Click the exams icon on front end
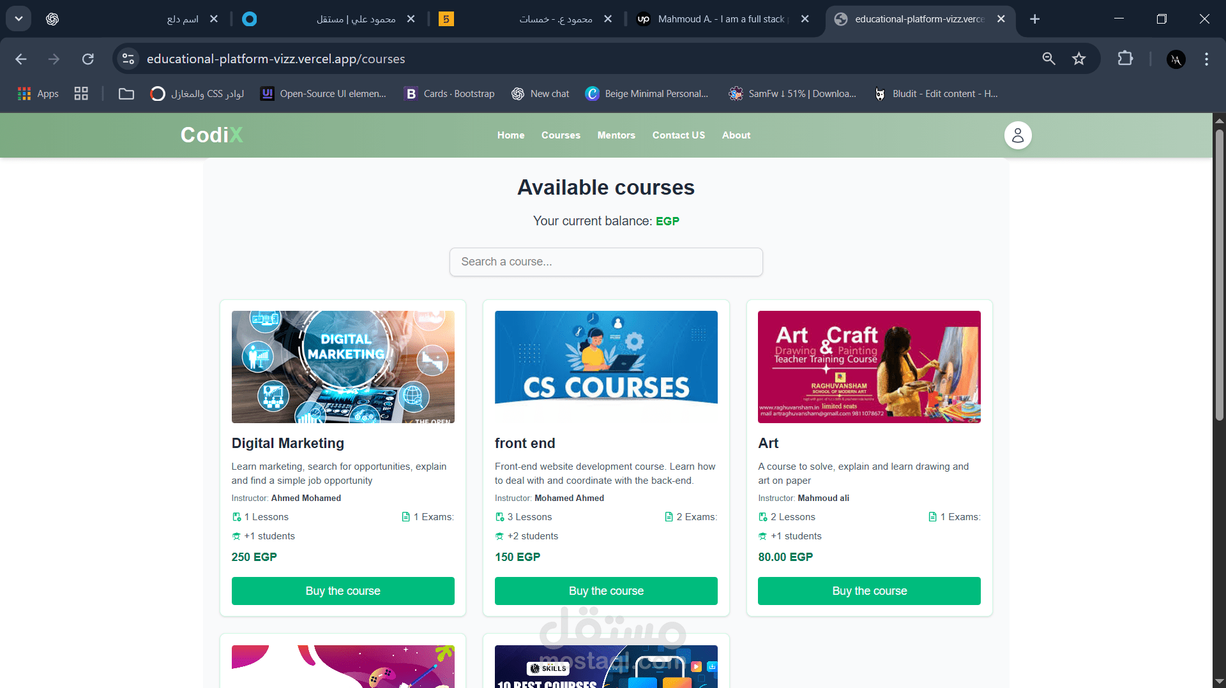This screenshot has width=1226, height=688. click(x=669, y=517)
